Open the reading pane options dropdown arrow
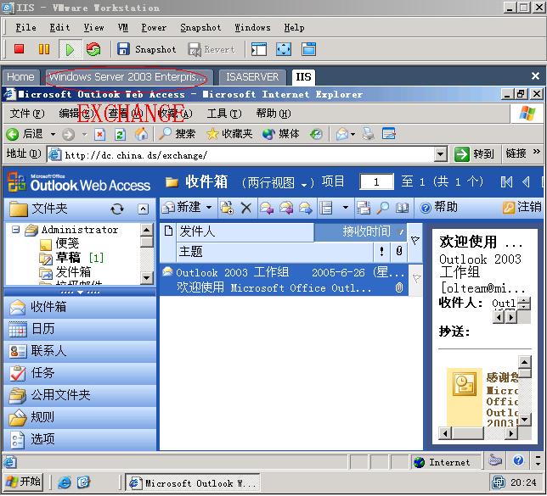The width and height of the screenshot is (547, 496). (346, 208)
